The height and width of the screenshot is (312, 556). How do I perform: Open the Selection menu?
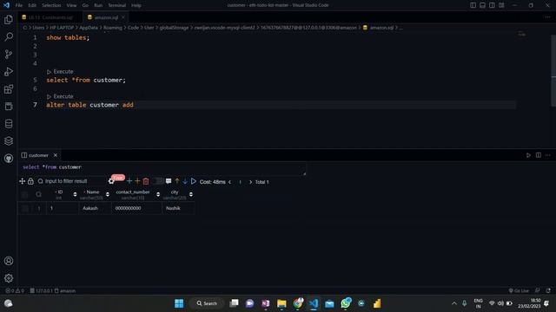51,5
